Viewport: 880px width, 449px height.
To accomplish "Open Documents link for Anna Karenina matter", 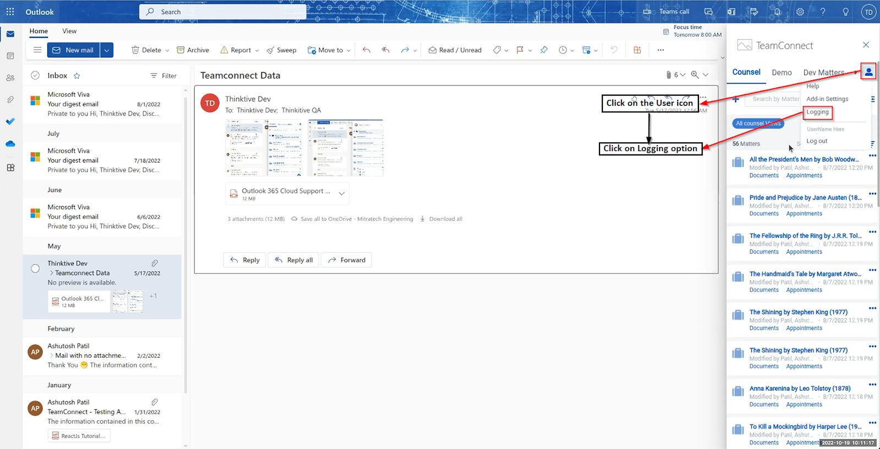I will [x=764, y=404].
